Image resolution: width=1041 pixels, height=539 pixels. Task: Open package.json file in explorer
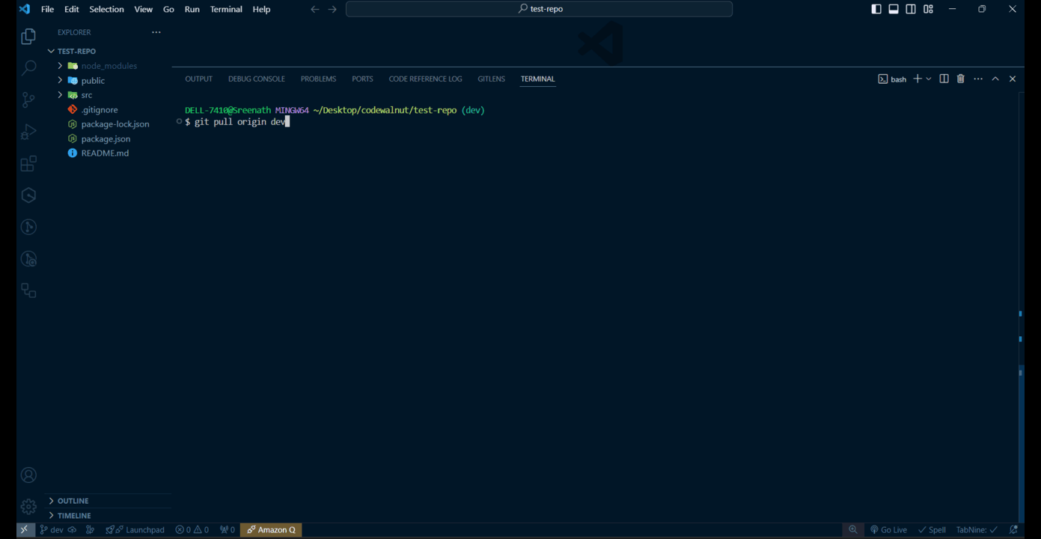coord(106,138)
